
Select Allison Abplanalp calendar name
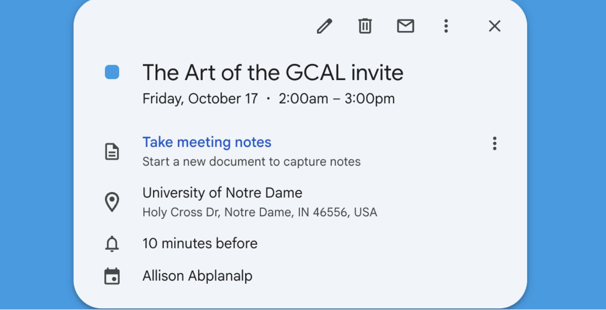coord(197,276)
